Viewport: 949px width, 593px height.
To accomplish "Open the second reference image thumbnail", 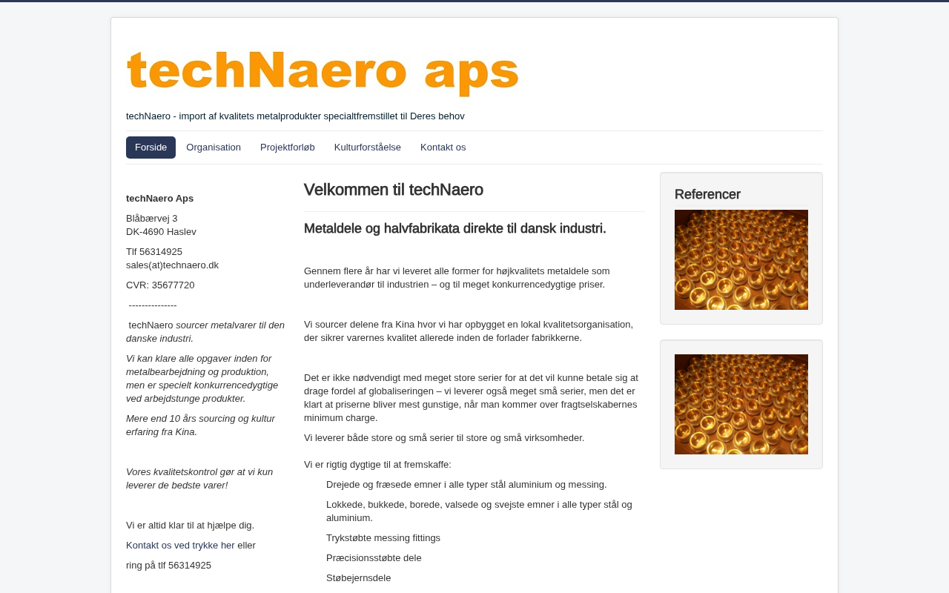I will tap(741, 404).
